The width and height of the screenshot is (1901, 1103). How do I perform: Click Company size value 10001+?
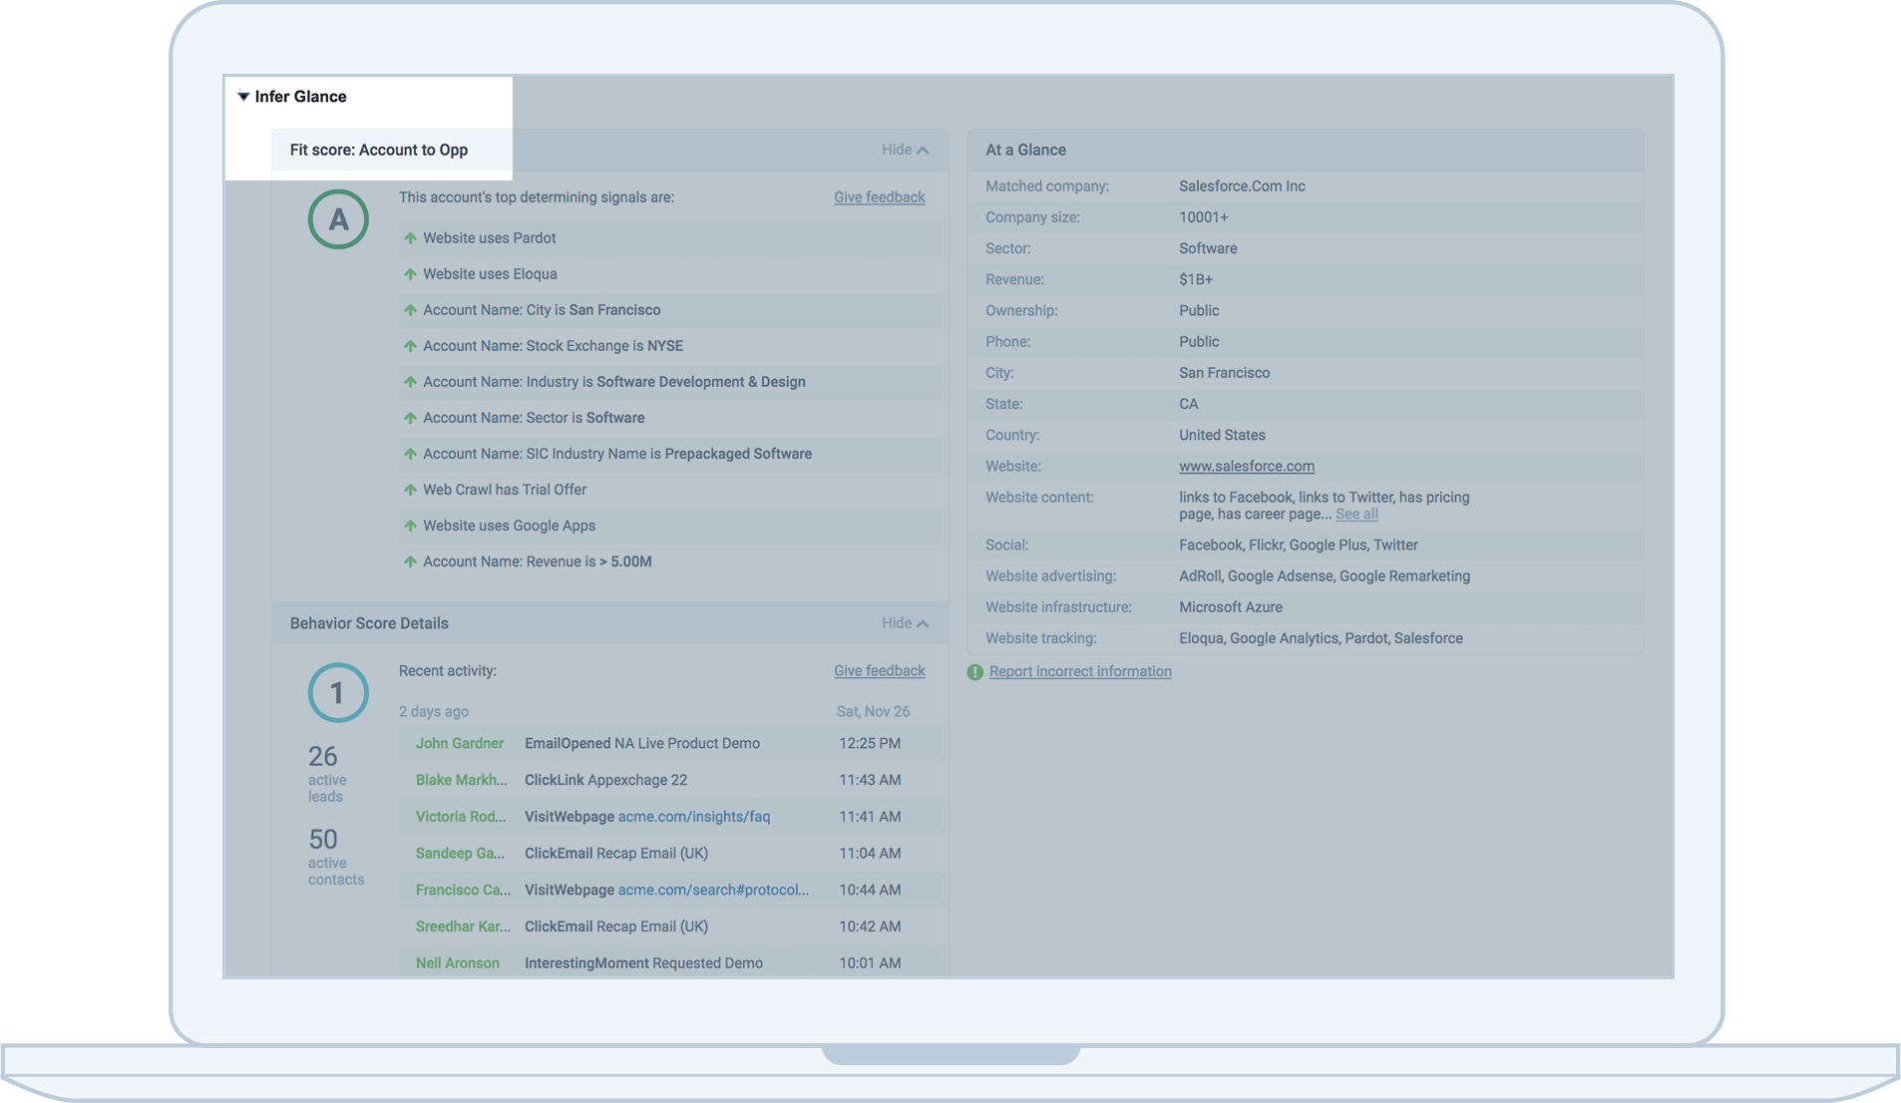[1204, 217]
